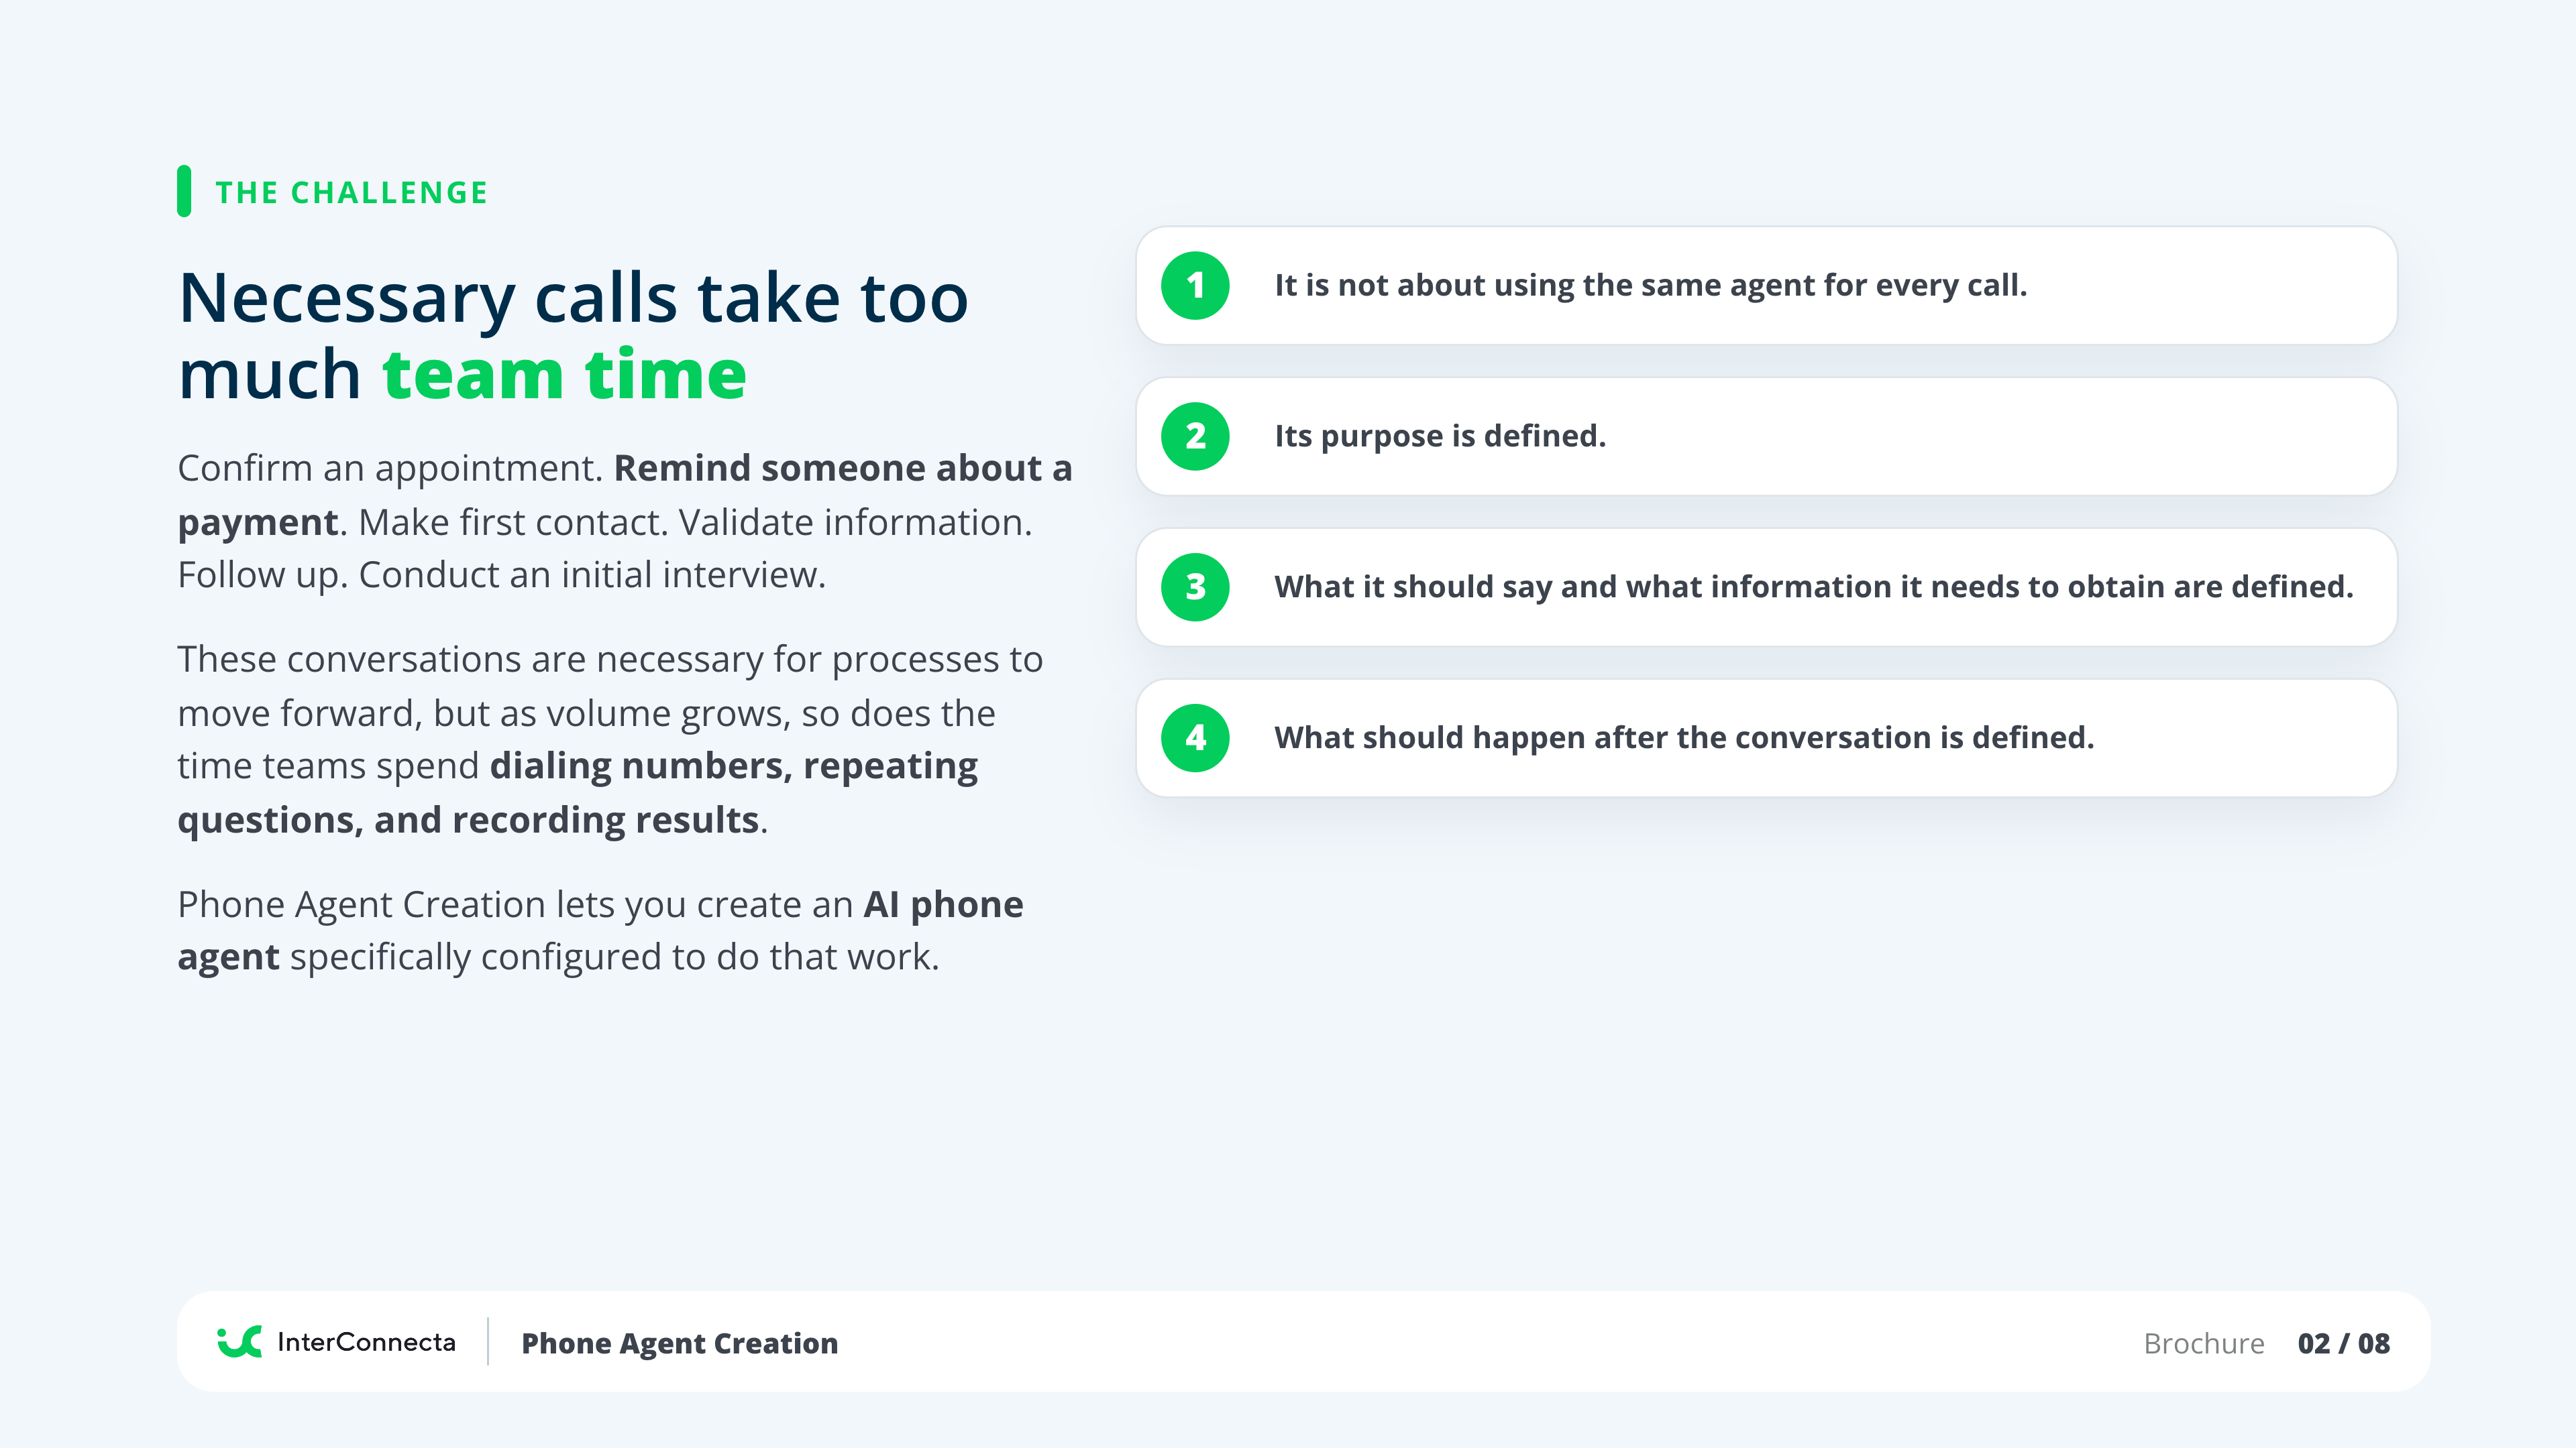The height and width of the screenshot is (1448, 2576).
Task: Click the InterConnecta brand name text
Action: (x=366, y=1342)
